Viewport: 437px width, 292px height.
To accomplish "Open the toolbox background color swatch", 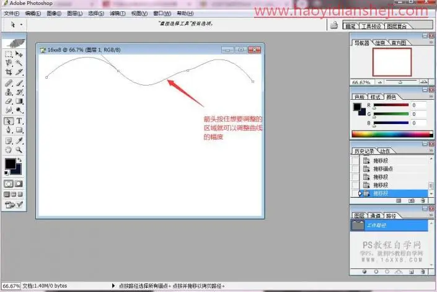I will coord(18,171).
